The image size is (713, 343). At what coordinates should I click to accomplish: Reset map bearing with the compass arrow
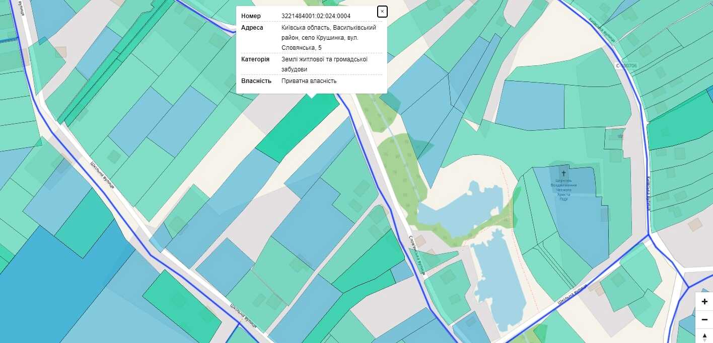pyautogui.click(x=704, y=336)
